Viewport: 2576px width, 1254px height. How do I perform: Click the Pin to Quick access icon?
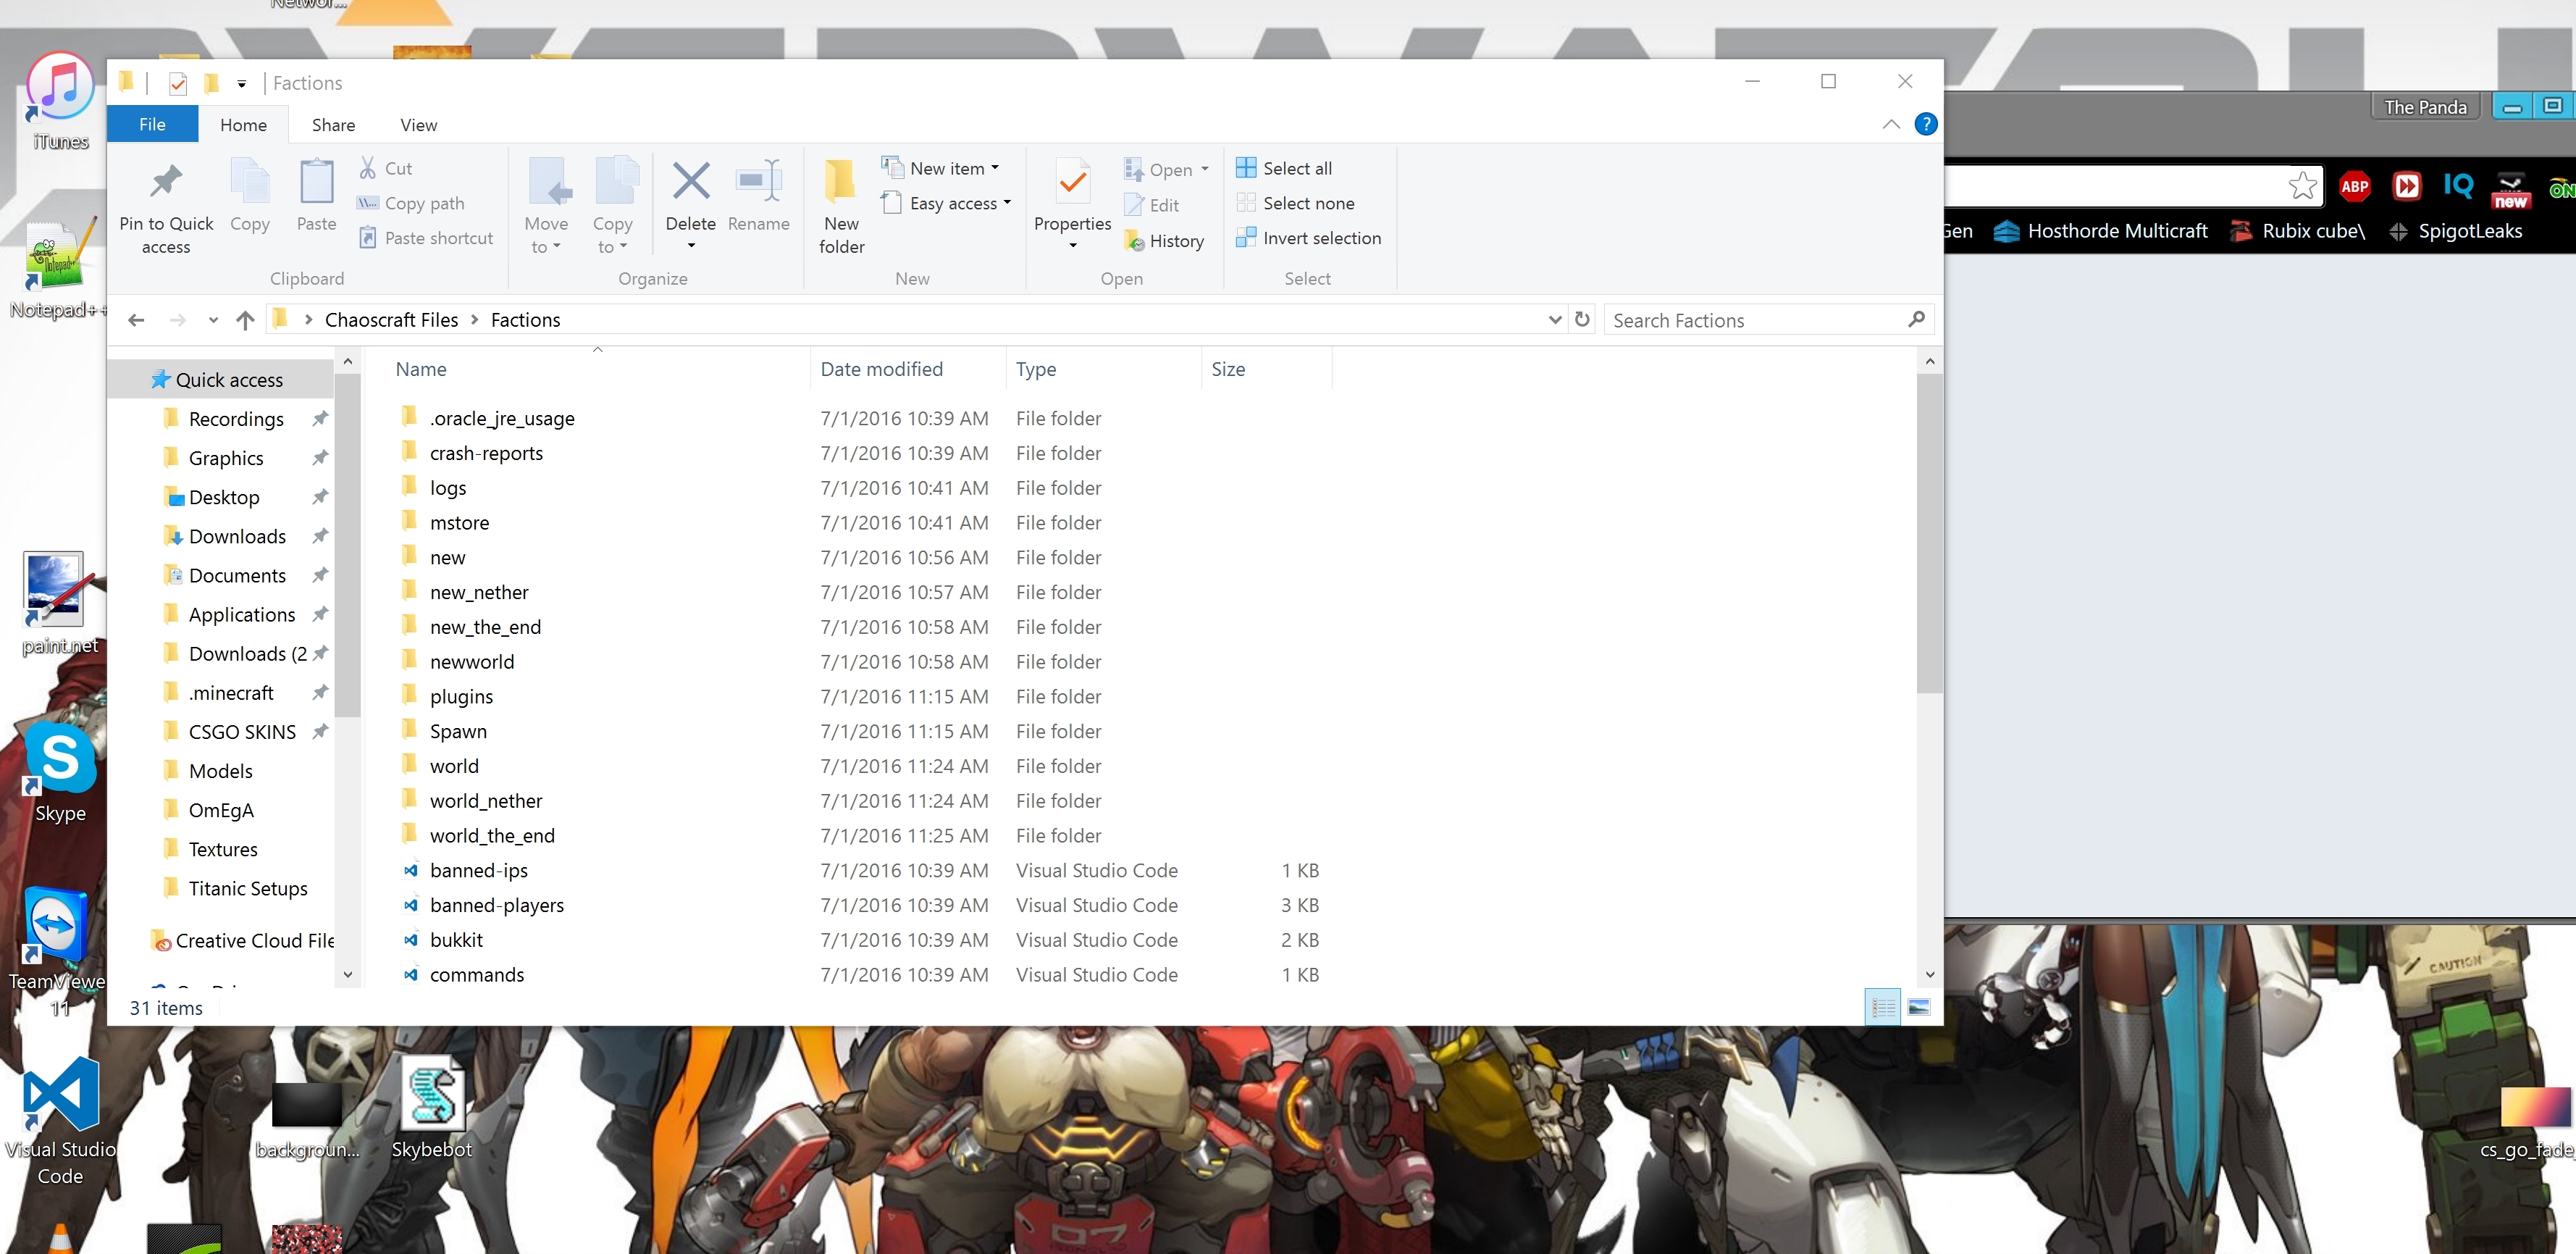(166, 182)
